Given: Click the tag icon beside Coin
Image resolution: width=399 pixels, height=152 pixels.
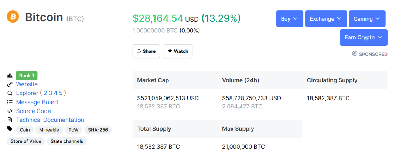Looking at the screenshot, I should pyautogui.click(x=10, y=129).
